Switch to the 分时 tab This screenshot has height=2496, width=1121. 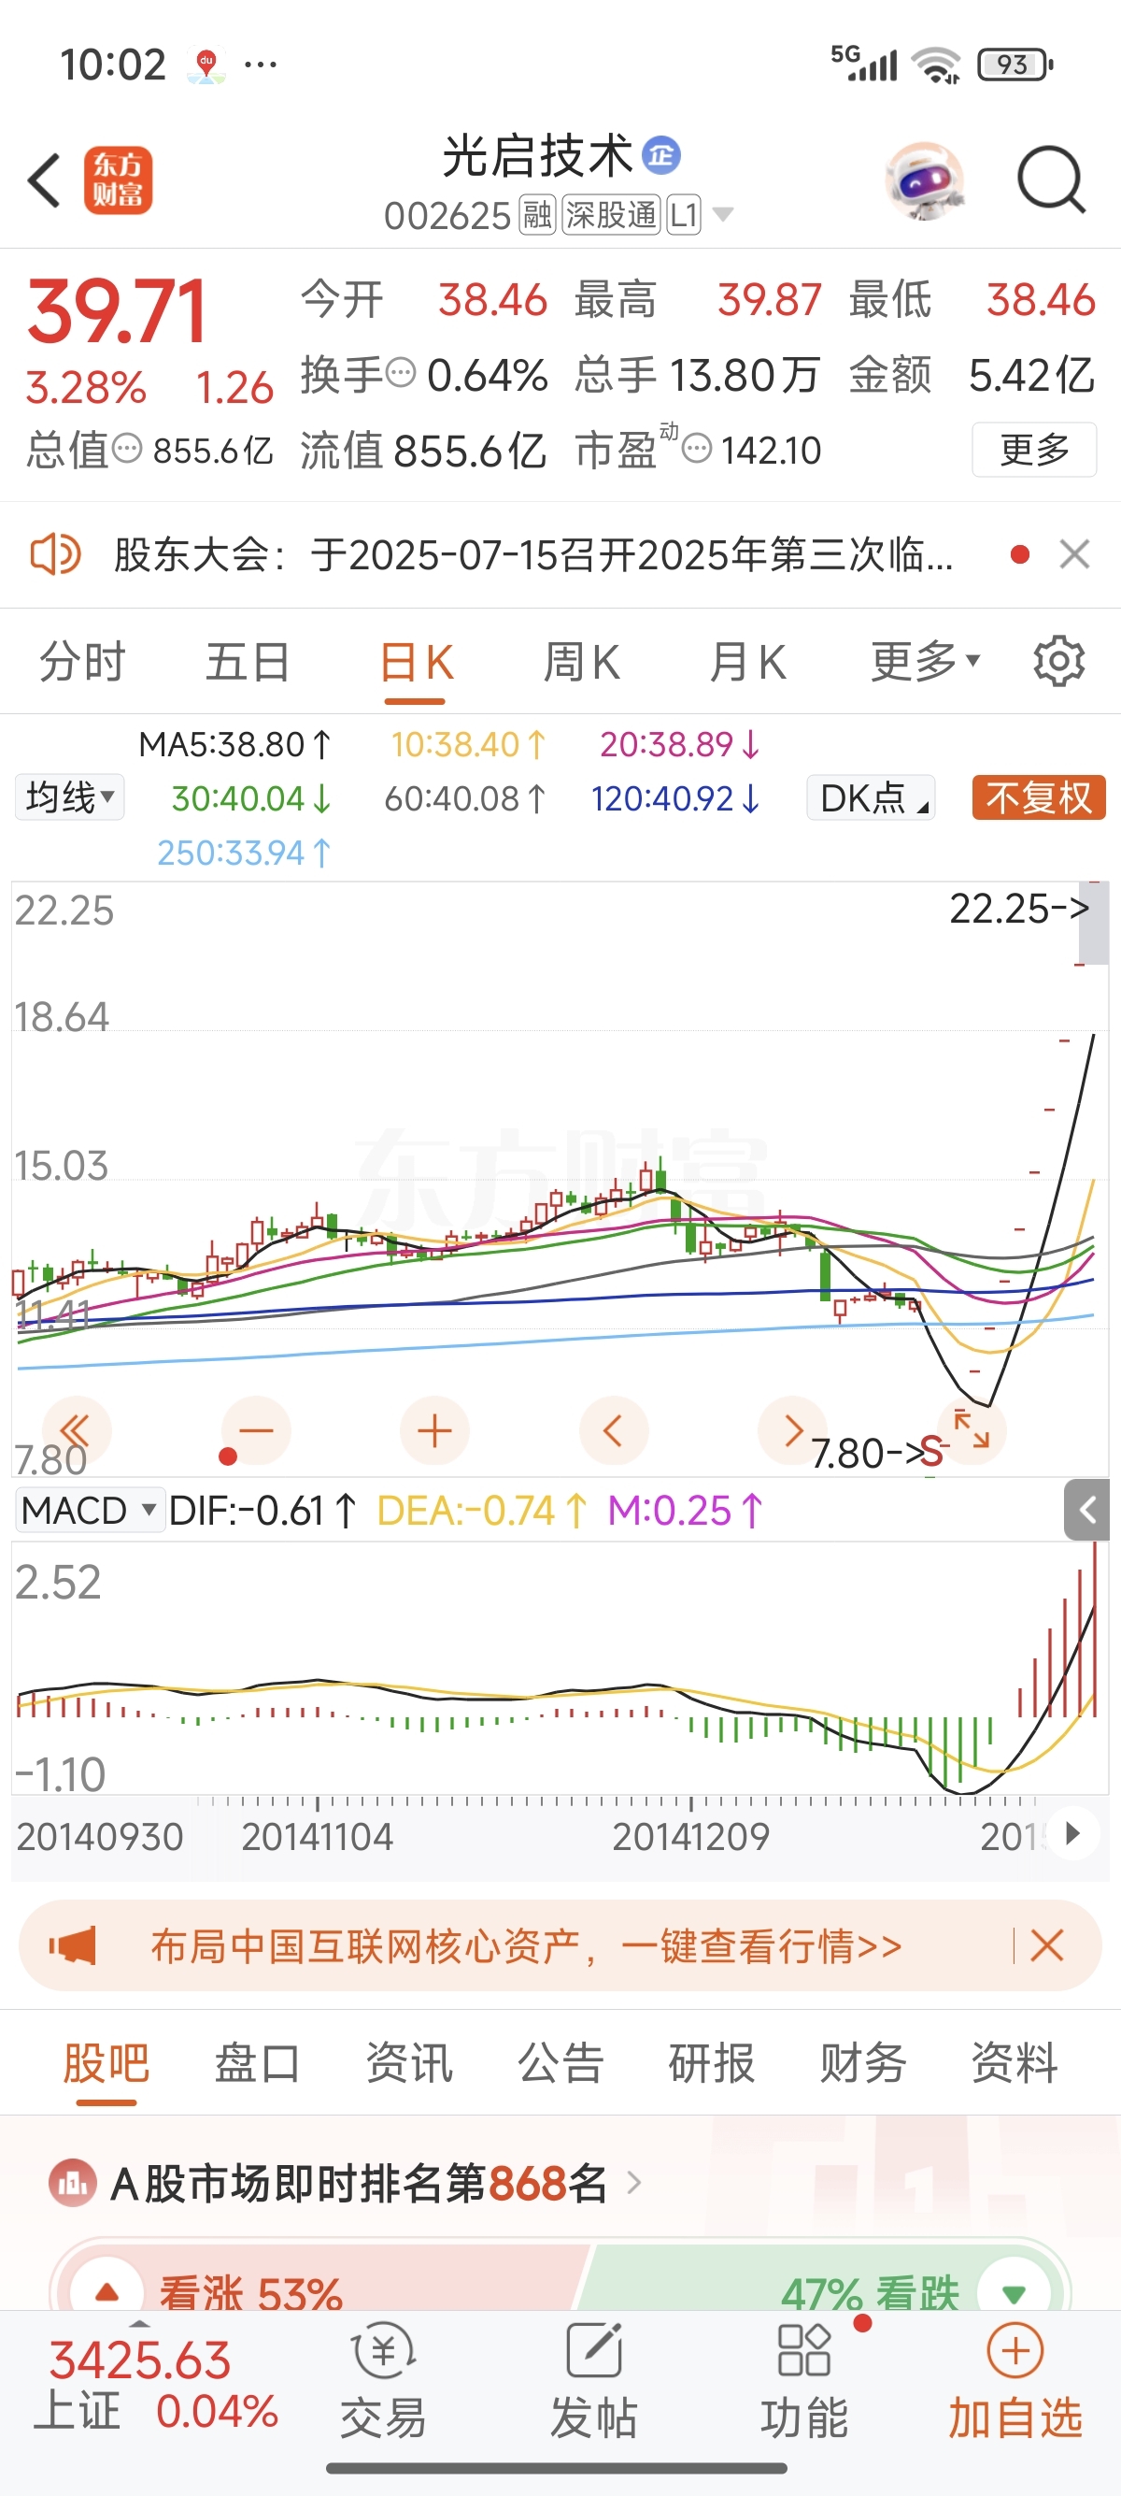pyautogui.click(x=82, y=662)
